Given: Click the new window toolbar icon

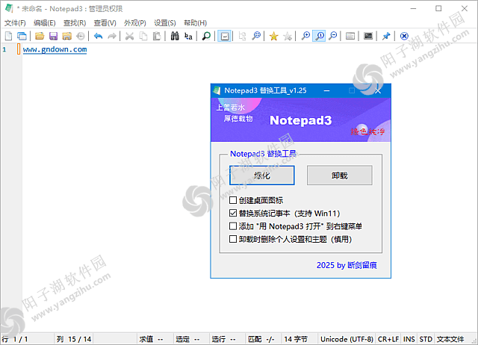Looking at the screenshot, I should click(22, 37).
